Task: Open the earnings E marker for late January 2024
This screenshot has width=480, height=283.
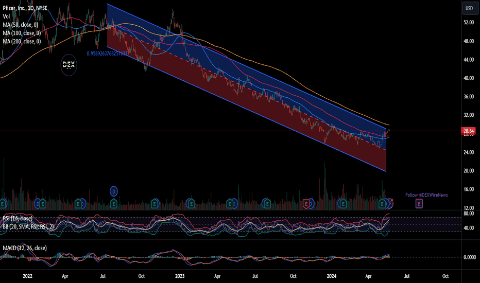Action: [x=343, y=203]
